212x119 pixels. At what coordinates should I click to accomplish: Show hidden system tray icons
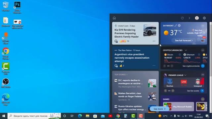coord(171,116)
